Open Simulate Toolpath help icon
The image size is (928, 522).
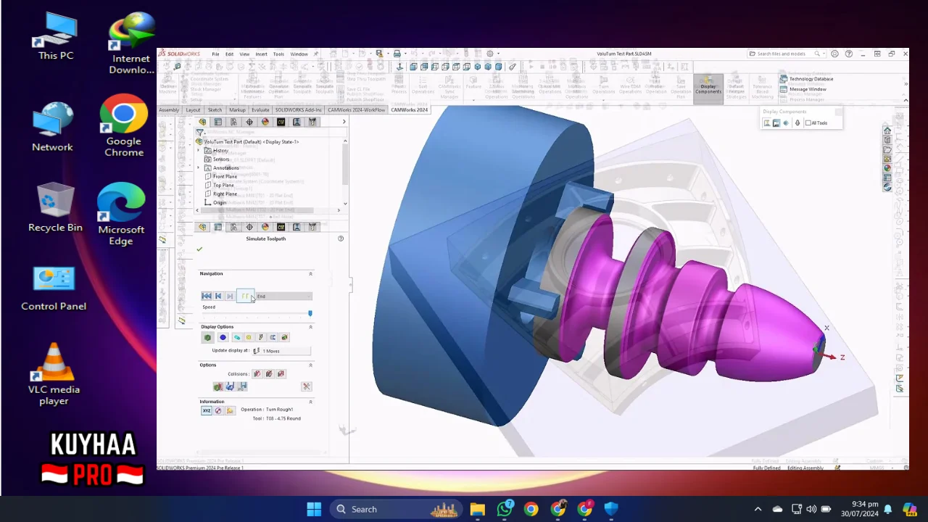[341, 239]
